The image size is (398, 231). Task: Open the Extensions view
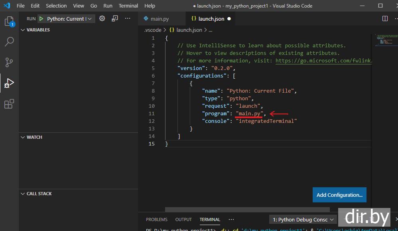pyautogui.click(x=9, y=104)
